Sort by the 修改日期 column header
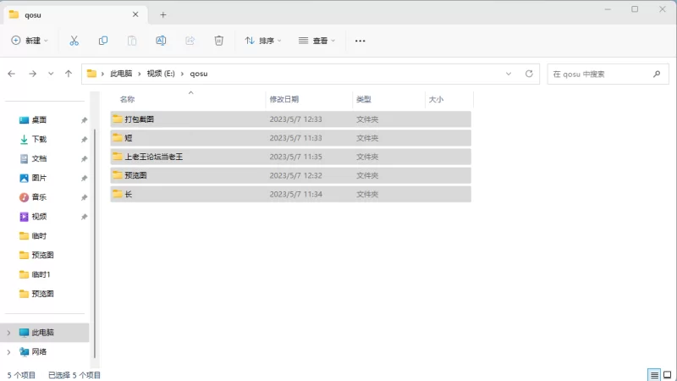The image size is (677, 381). point(283,99)
